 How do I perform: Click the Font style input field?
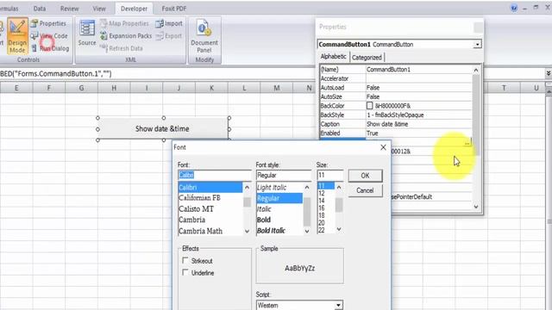click(x=284, y=175)
